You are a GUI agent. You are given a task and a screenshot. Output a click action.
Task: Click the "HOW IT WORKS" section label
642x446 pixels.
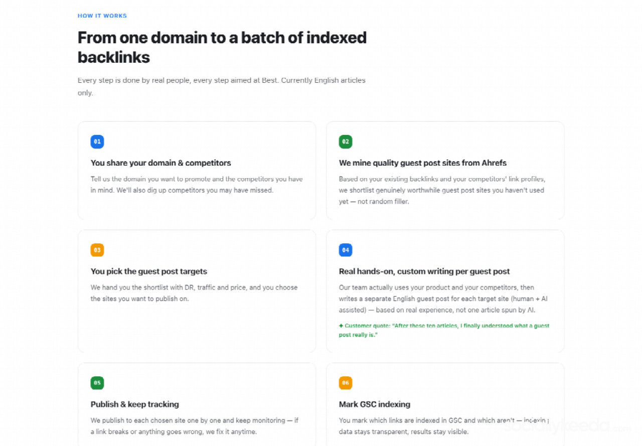tap(102, 16)
